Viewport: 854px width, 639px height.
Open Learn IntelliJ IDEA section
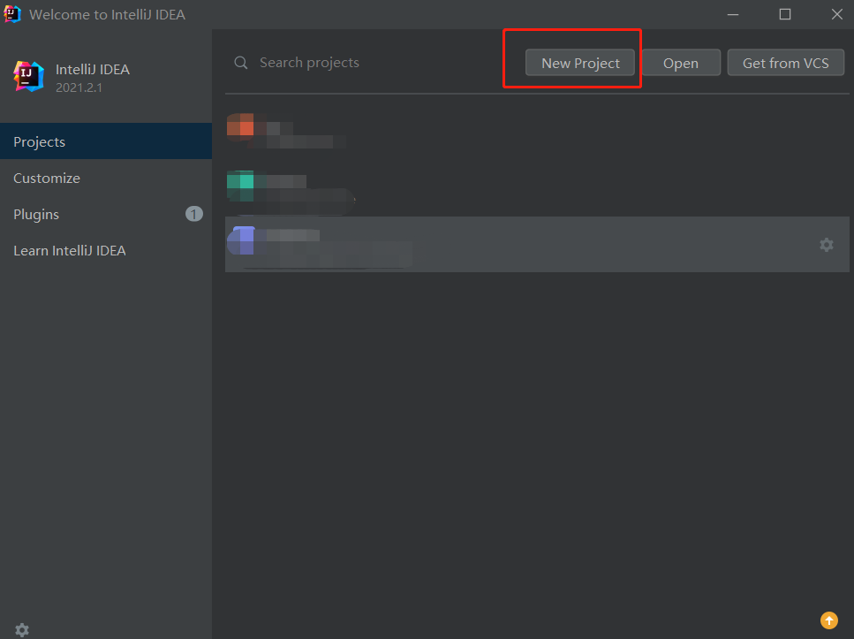[x=106, y=250]
